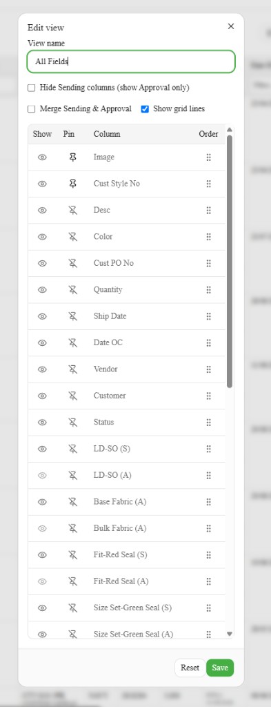Pin the Desc column
The image size is (271, 707).
pyautogui.click(x=72, y=211)
